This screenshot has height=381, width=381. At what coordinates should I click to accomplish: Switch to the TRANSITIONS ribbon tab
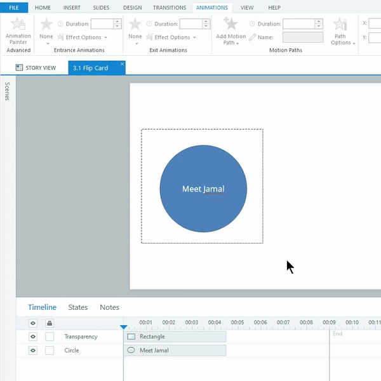[170, 8]
